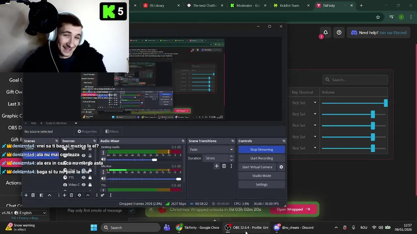Open Mic/Aux three-dot options
This screenshot has height=234, width=417.
pos(103,172)
